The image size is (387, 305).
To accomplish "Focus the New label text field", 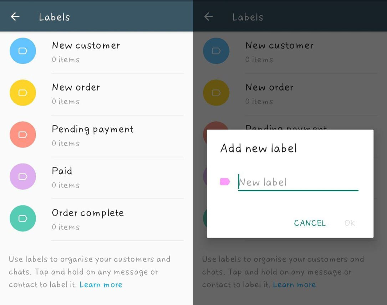I will point(298,182).
